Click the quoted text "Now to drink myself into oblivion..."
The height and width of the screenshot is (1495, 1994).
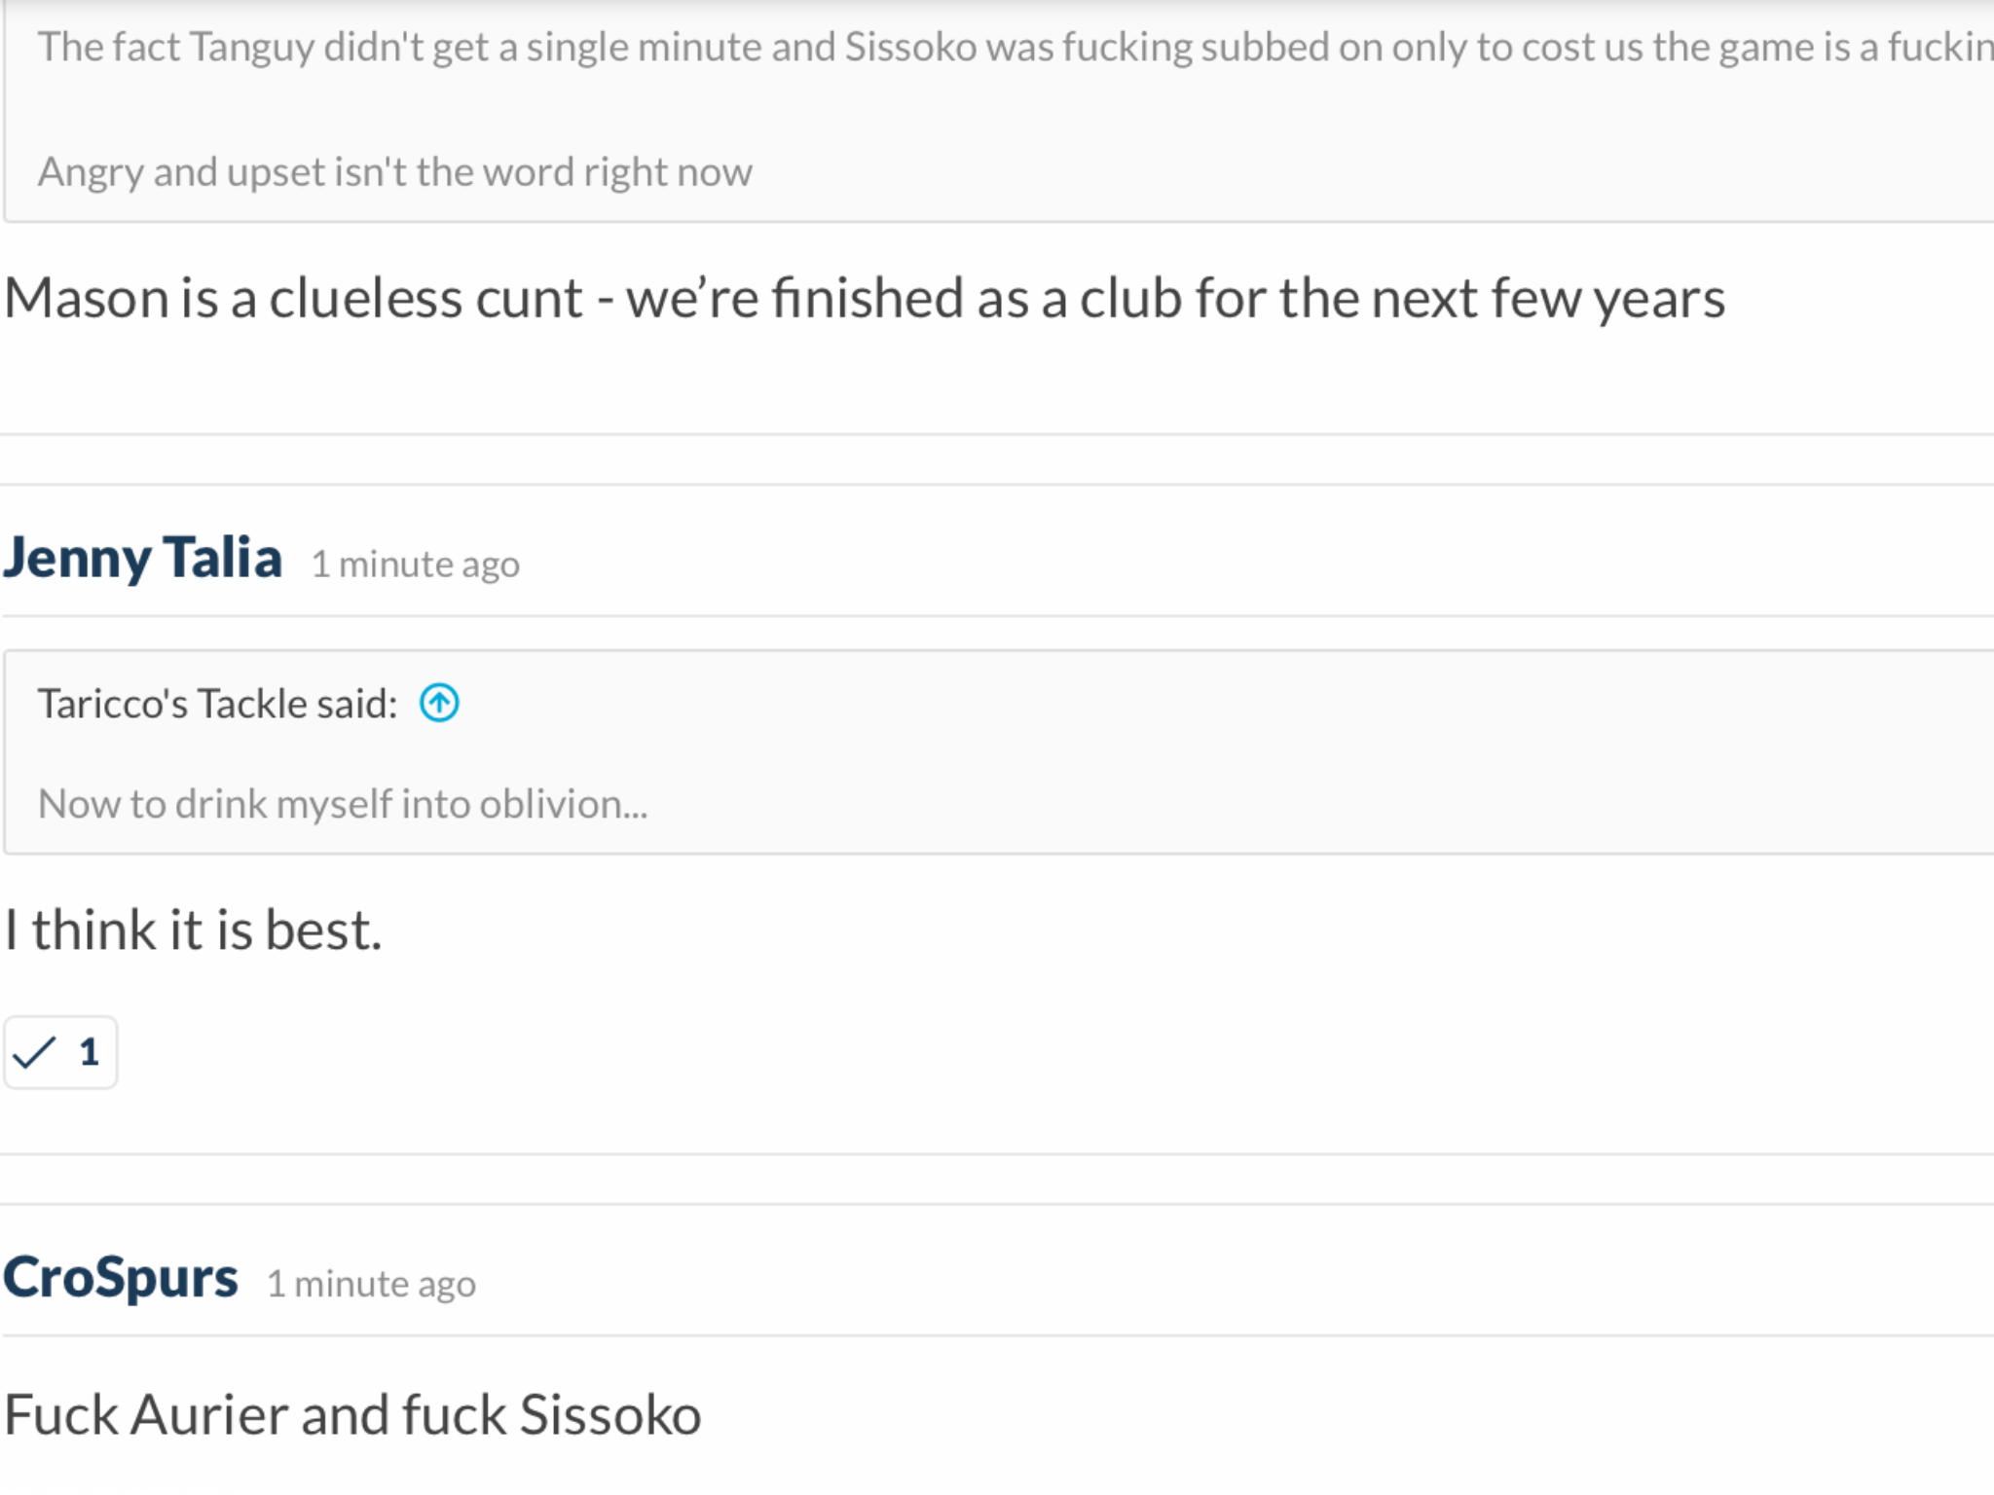coord(343,804)
